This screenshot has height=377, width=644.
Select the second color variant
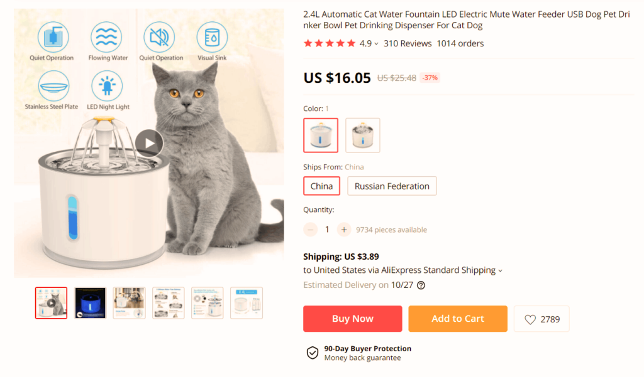tap(362, 135)
